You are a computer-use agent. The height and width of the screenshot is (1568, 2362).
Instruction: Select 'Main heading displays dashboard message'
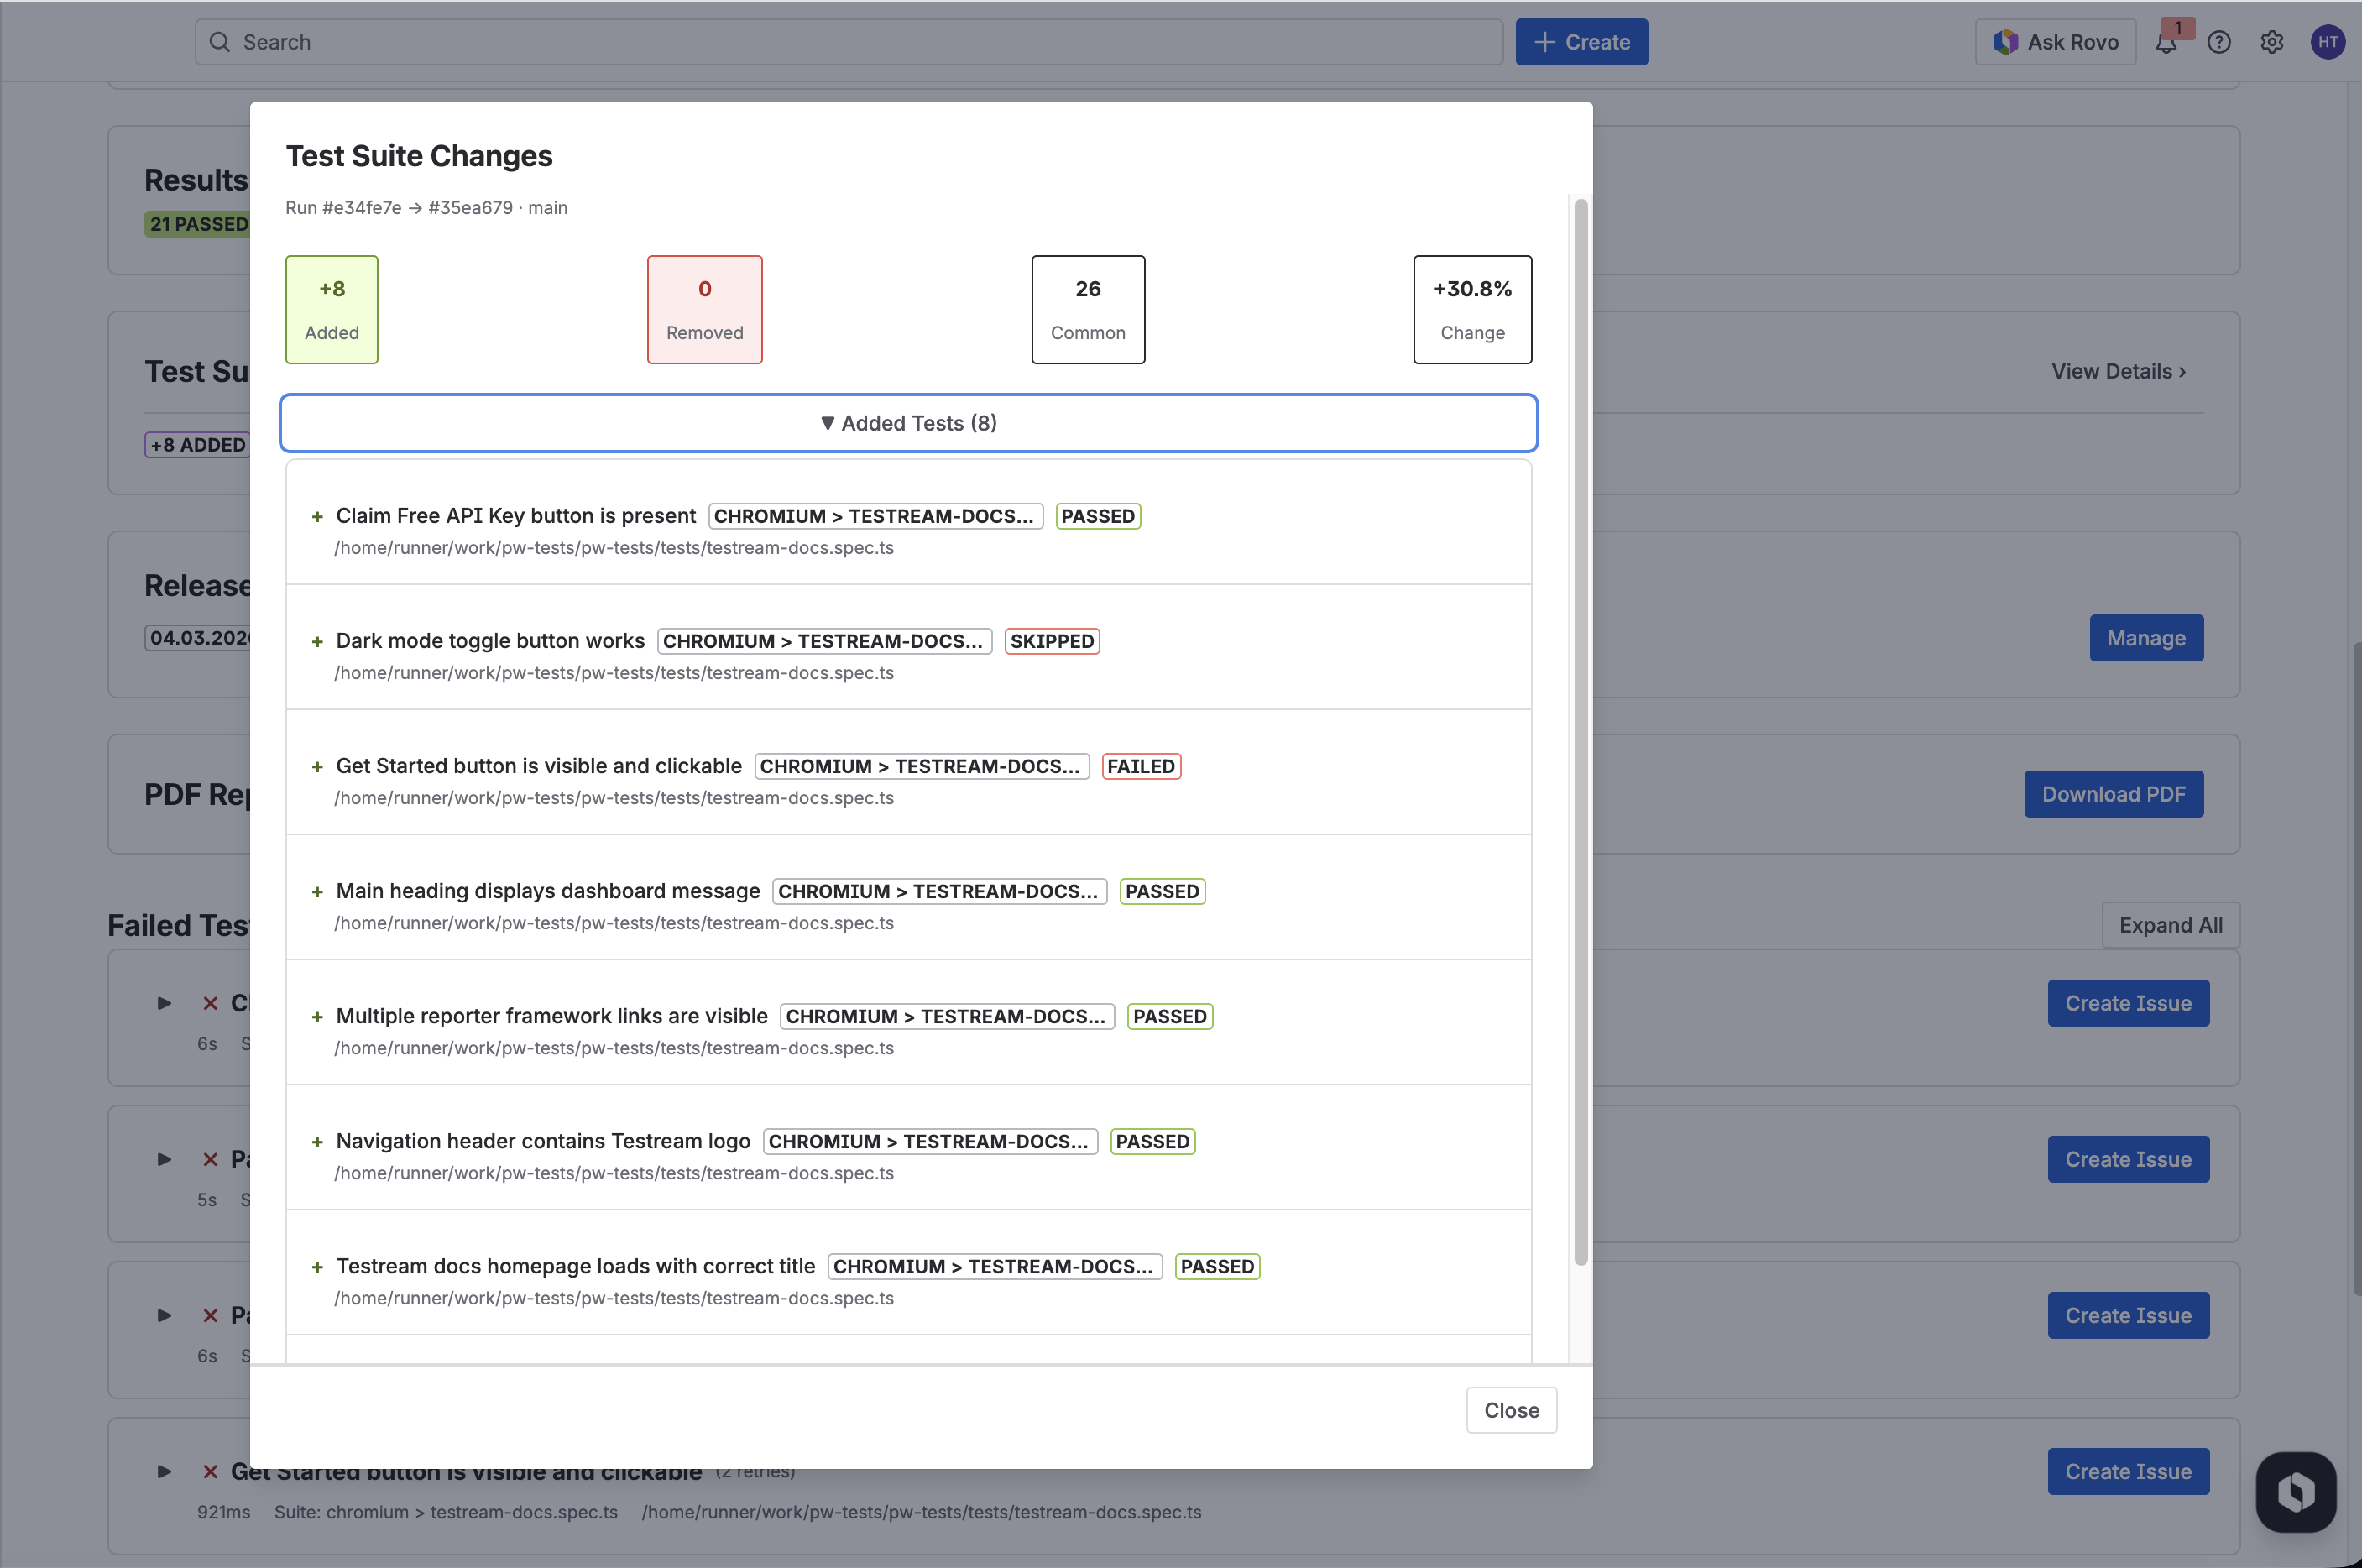click(x=548, y=891)
